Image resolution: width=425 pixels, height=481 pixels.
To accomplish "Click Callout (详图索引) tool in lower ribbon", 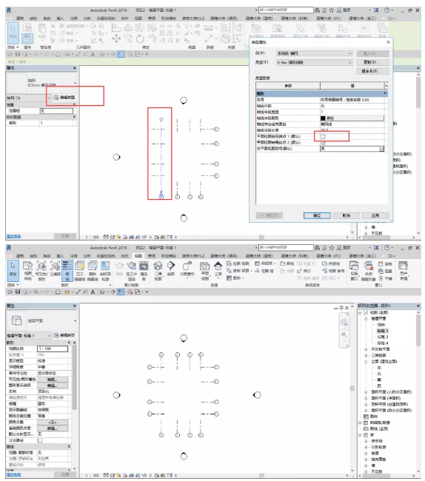I will [187, 269].
